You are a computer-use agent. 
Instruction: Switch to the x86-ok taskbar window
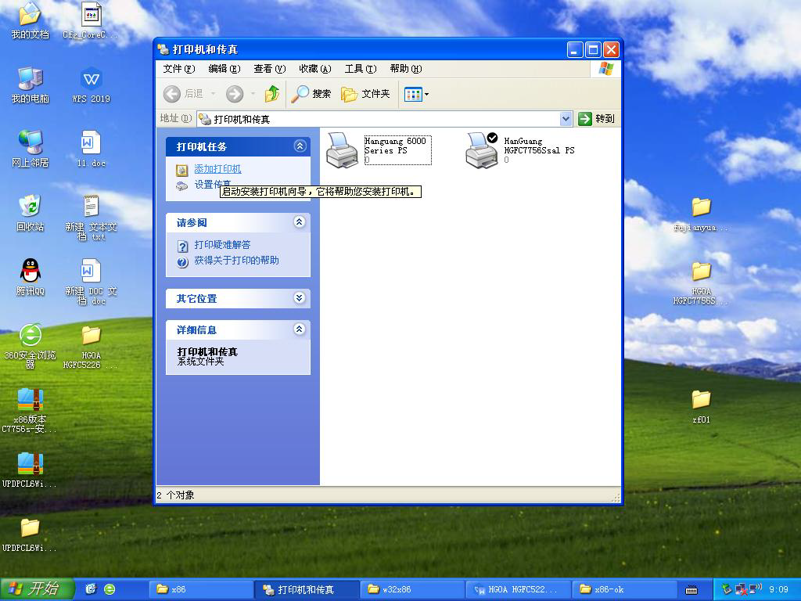623,589
